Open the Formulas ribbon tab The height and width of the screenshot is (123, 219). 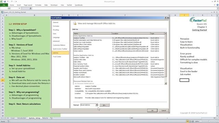[38, 5]
